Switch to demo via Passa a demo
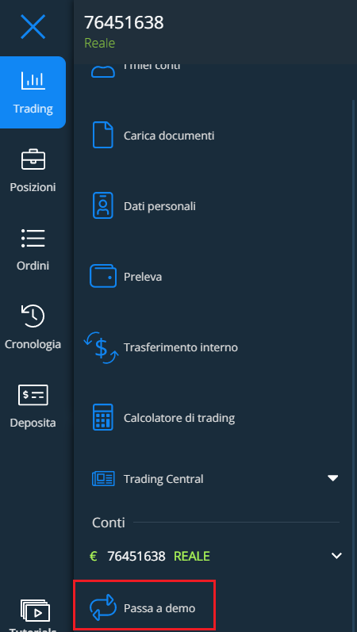This screenshot has width=357, height=632. point(144,604)
